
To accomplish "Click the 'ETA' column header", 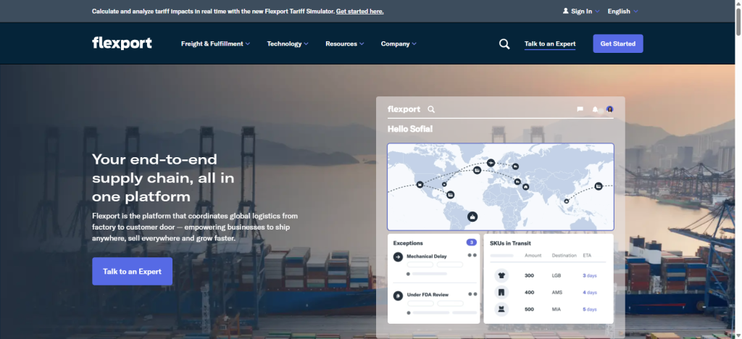I will pyautogui.click(x=587, y=256).
